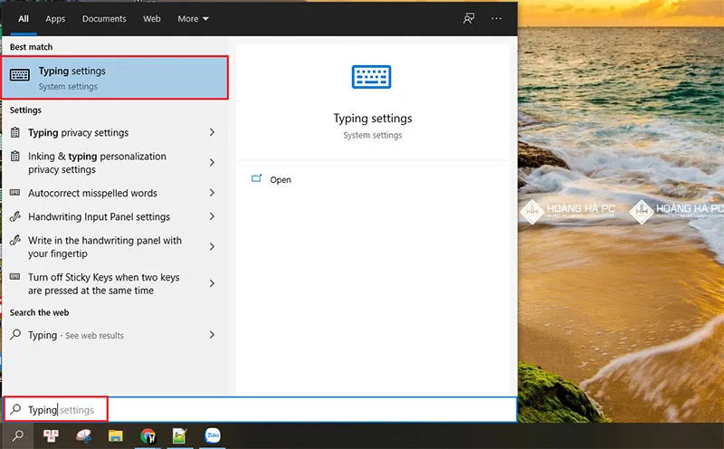Screen dimensions: 724x449
Task: Open Google Chrome from the taskbar
Action: (x=148, y=435)
